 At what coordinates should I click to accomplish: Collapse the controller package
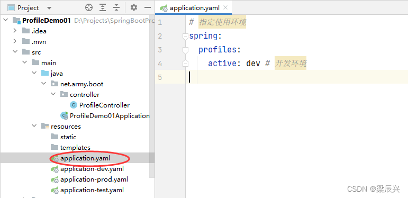(x=53, y=94)
